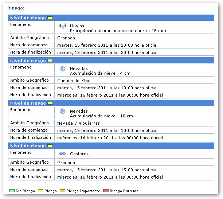This screenshot has width=223, height=199.
Task: Click the snowflake icon for 4 cm snowfall
Action: pos(63,69)
